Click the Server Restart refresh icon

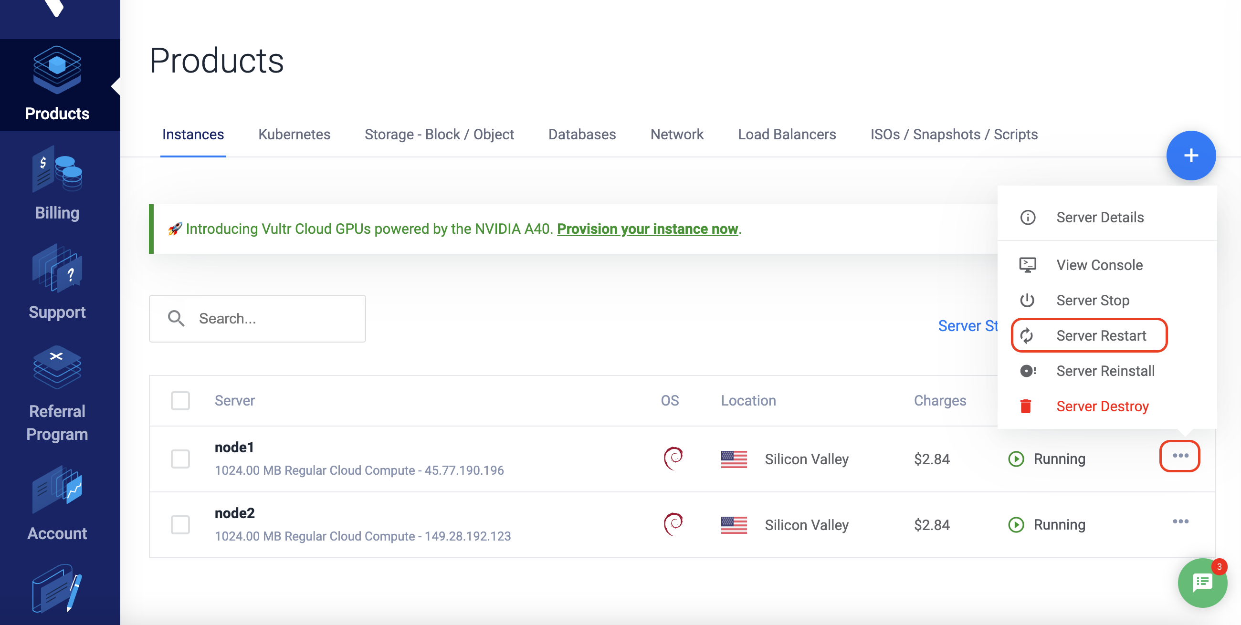1027,335
